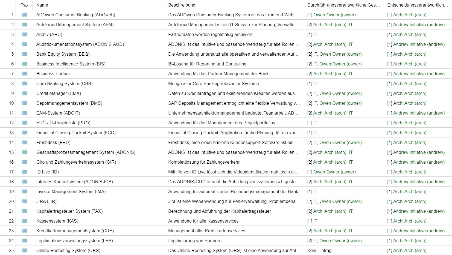The width and height of the screenshot is (452, 255).
Task: Select the ADOweb Consumer Banking (ADOweb) name
Action: pyautogui.click(x=76, y=15)
